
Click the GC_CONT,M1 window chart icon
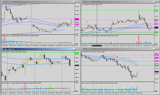coord(82,49)
